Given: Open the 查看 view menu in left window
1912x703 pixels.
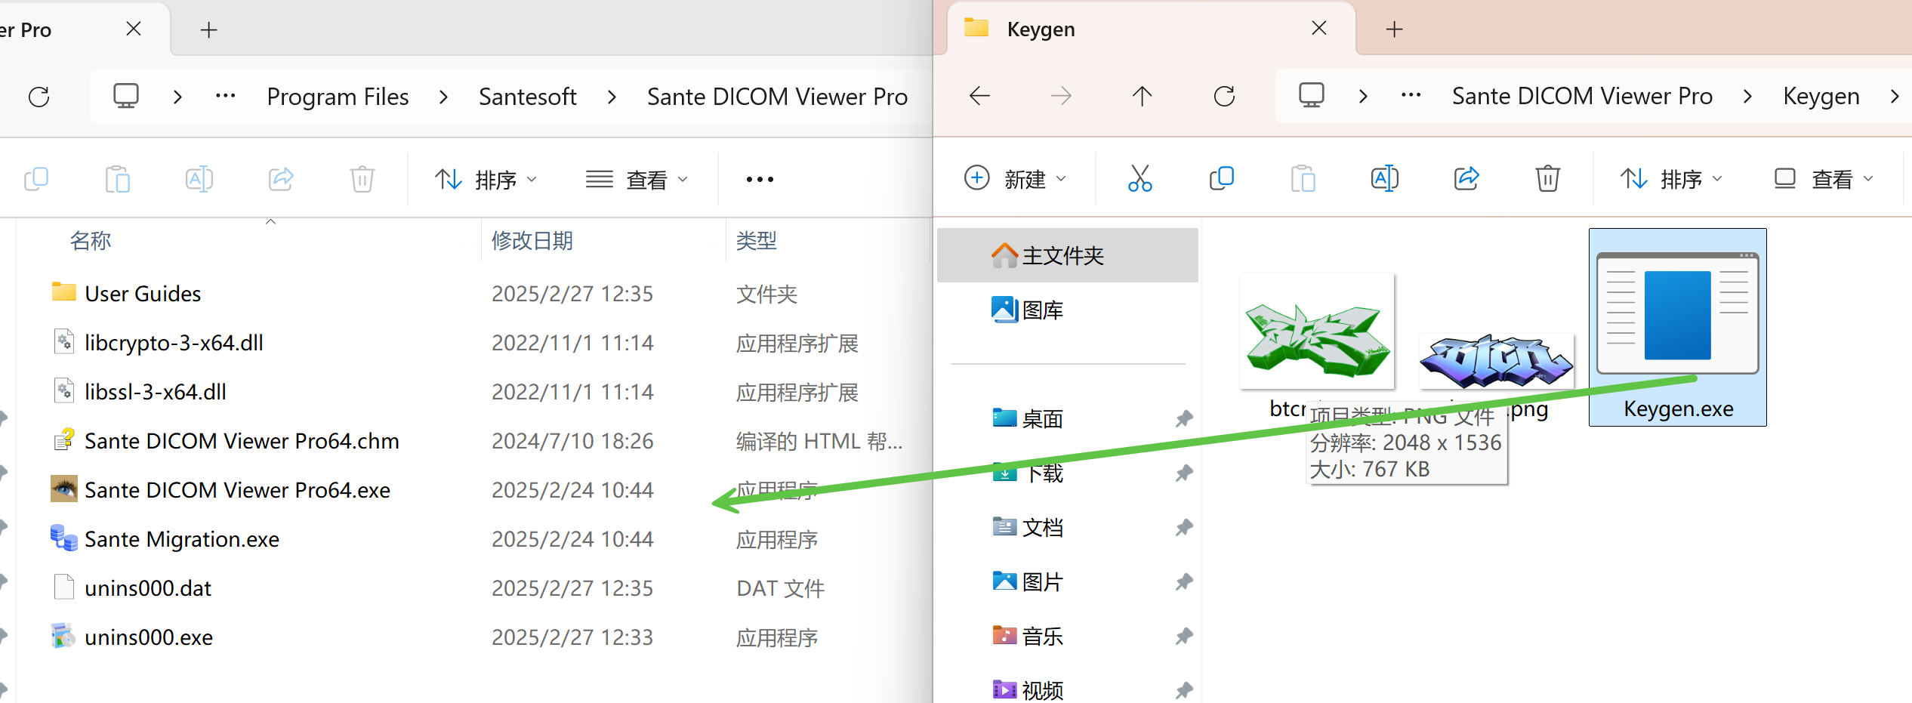Looking at the screenshot, I should point(637,180).
